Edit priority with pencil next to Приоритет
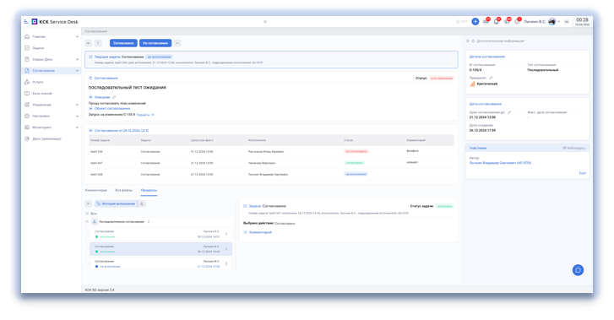 (491, 78)
